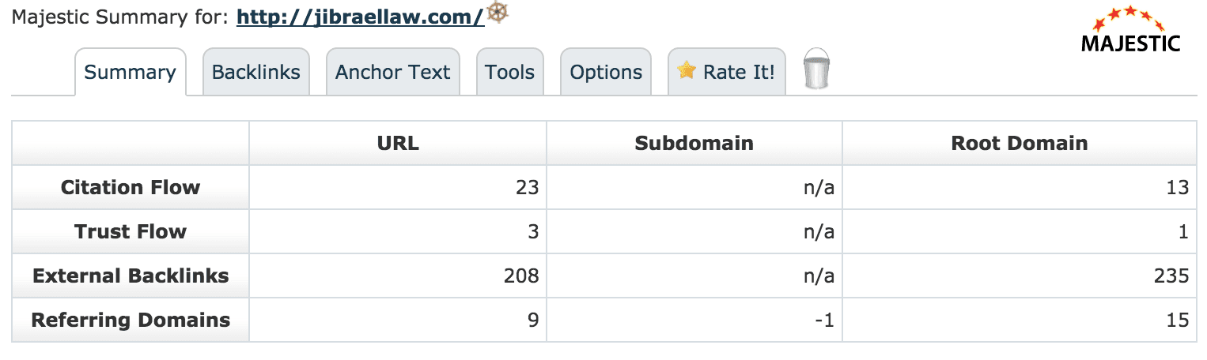Image resolution: width=1207 pixels, height=360 pixels.
Task: Select the Citation Flow row label
Action: click(x=131, y=187)
